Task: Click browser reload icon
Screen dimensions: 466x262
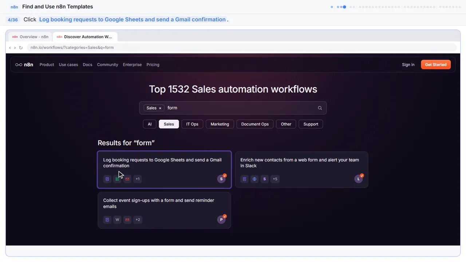Action: click(21, 48)
